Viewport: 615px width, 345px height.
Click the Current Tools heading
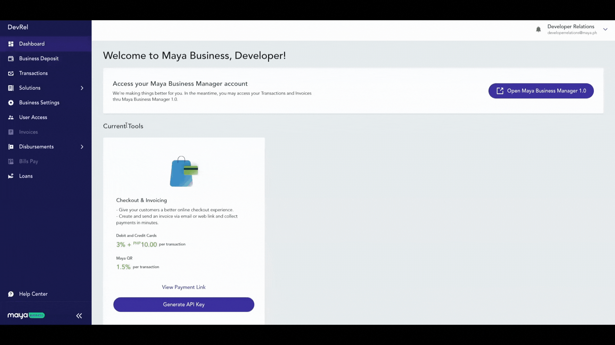coord(123,126)
